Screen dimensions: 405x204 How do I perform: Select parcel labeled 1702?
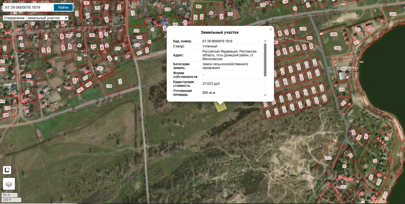303,29
